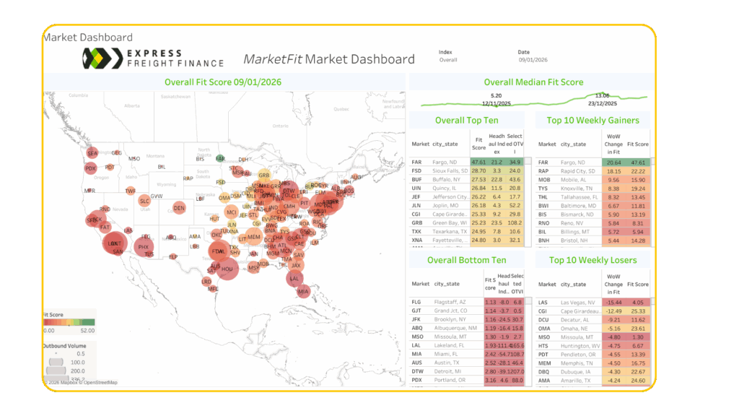Viewport: 739px width, 416px height.
Task: Click the SEA bubble on the map
Action: [x=92, y=153]
